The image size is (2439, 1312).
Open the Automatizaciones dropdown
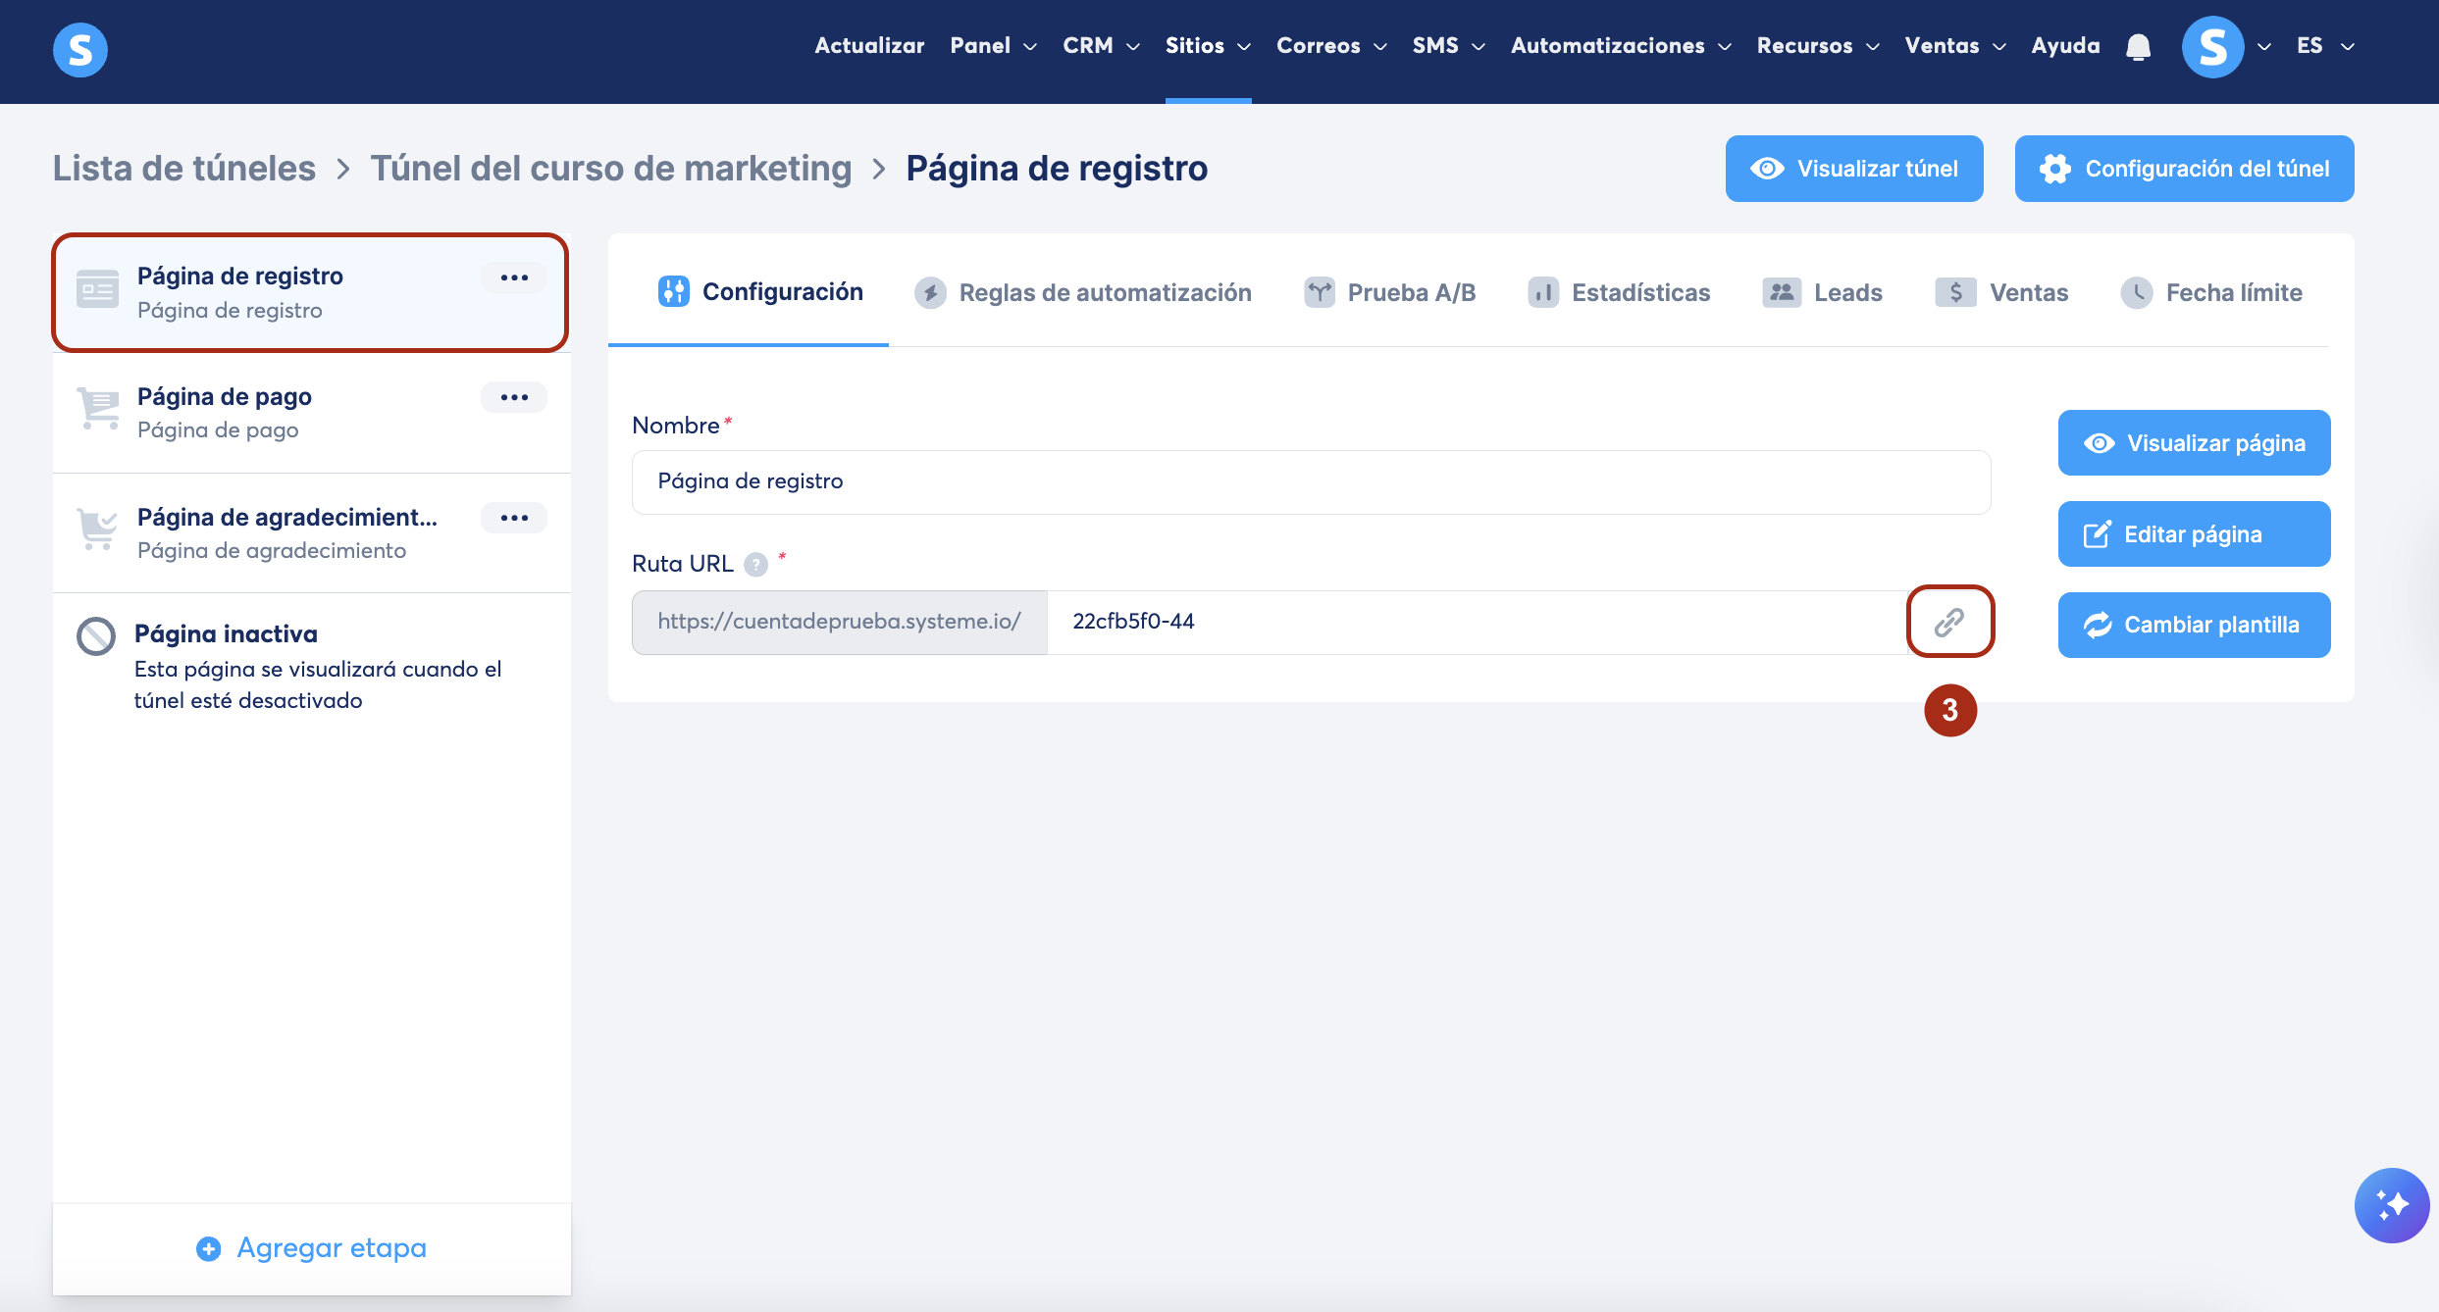click(x=1620, y=46)
